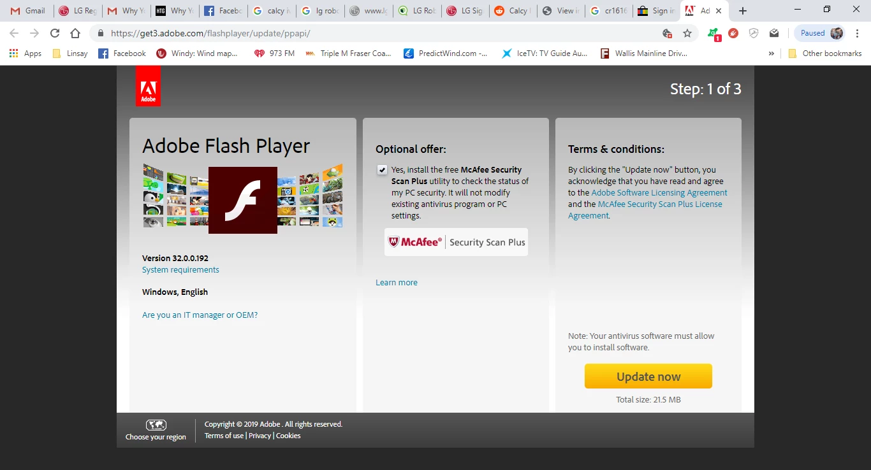Viewport: 871px width, 470px height.
Task: Switch to the 'lg robo' Google tab
Action: click(x=319, y=11)
